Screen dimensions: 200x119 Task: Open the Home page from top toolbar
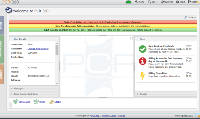pyautogui.click(x=140, y=2)
